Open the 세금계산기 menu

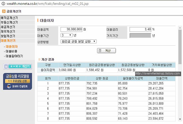(8, 27)
